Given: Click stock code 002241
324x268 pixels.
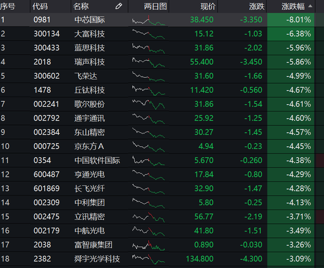Looking at the screenshot, I should click(x=47, y=104).
